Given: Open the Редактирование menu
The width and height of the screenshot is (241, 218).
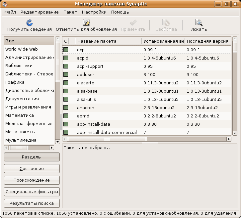Looking at the screenshot, I should (40, 12).
